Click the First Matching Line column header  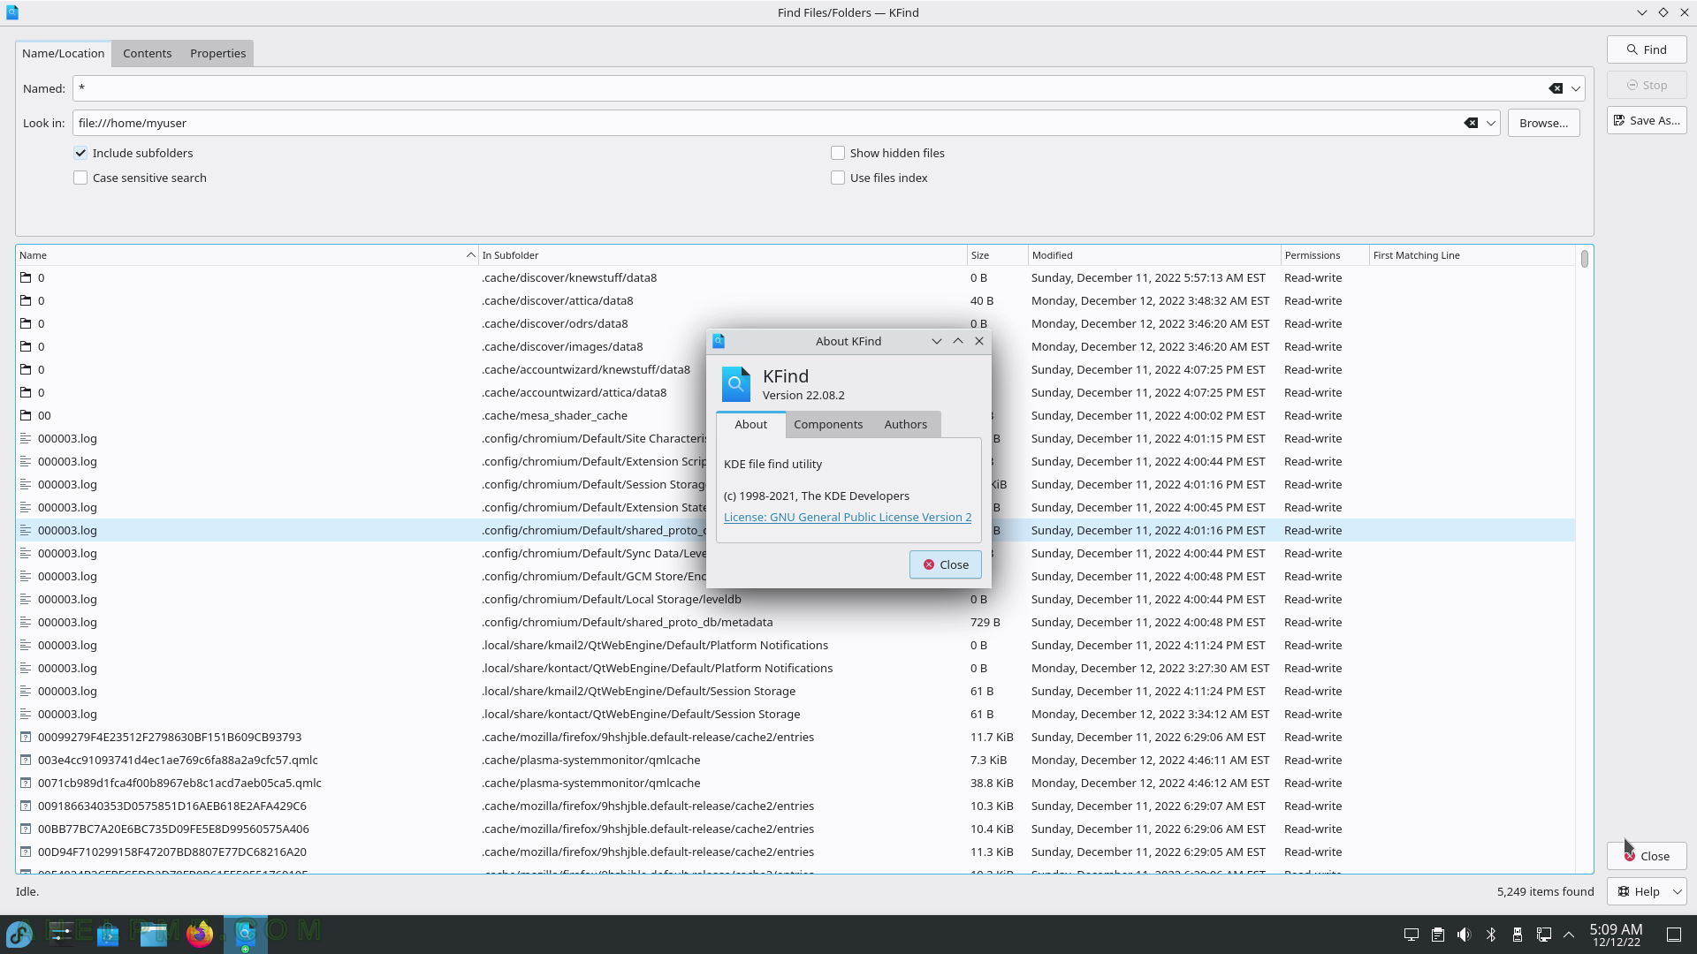click(x=1472, y=255)
